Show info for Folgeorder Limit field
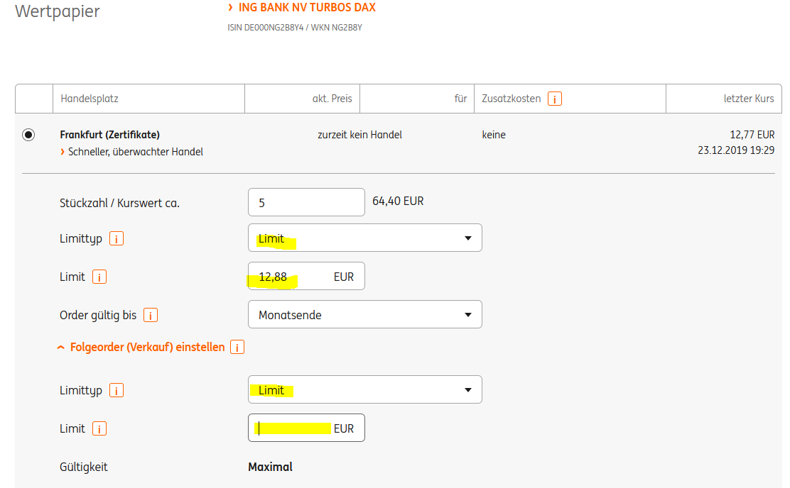The width and height of the screenshot is (790, 488). click(99, 428)
